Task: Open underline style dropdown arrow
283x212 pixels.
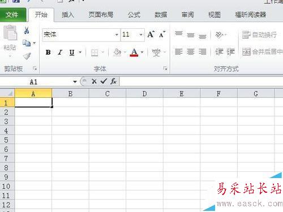Action: click(x=80, y=53)
